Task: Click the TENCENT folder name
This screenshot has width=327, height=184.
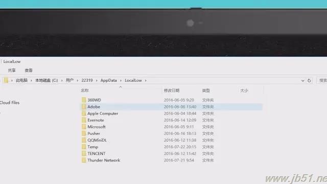Action: pos(97,153)
